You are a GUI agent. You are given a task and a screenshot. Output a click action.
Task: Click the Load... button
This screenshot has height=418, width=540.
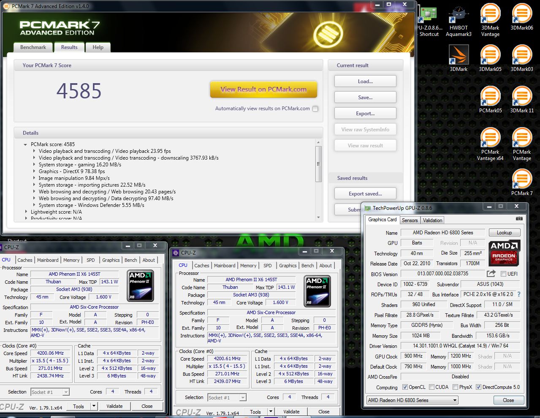365,81
